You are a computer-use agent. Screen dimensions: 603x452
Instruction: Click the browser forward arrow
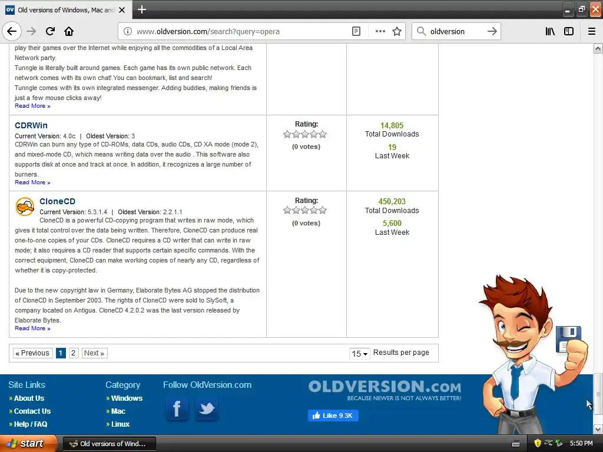(x=31, y=31)
